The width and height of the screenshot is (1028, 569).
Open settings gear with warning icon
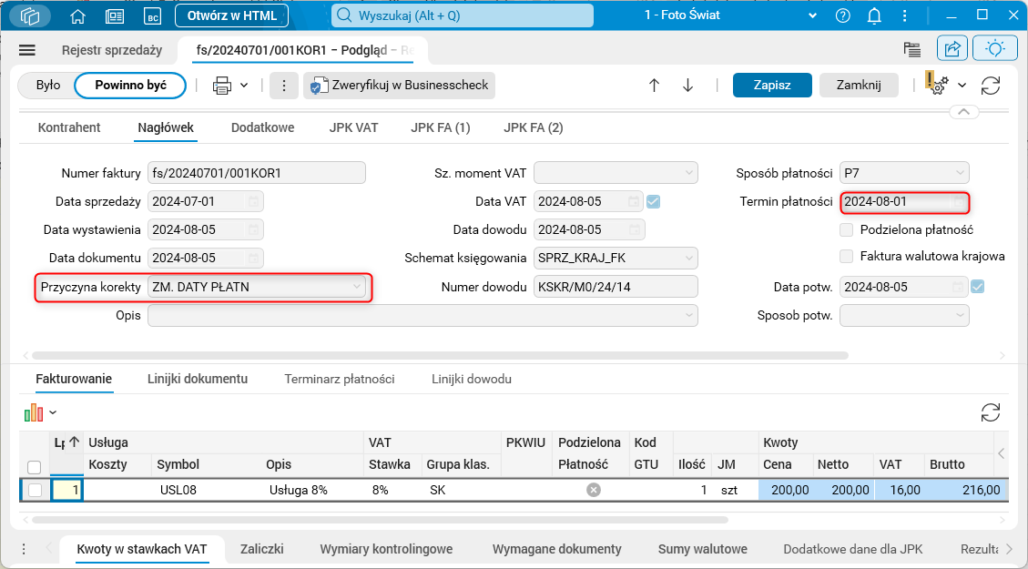tap(938, 84)
